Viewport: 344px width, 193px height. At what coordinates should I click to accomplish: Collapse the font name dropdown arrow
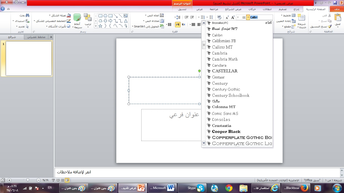pyautogui.click(x=248, y=17)
